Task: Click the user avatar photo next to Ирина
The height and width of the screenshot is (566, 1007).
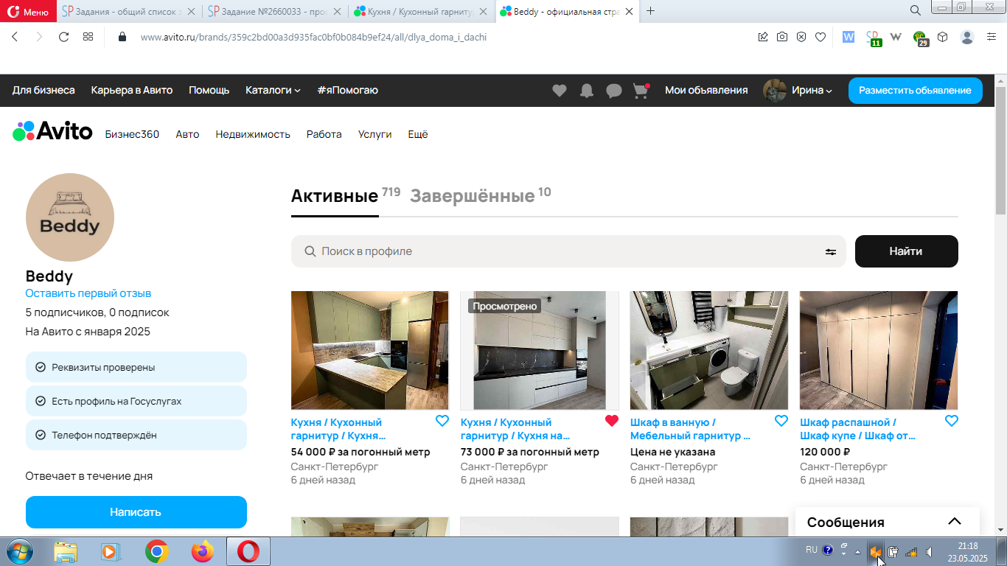Action: [775, 91]
